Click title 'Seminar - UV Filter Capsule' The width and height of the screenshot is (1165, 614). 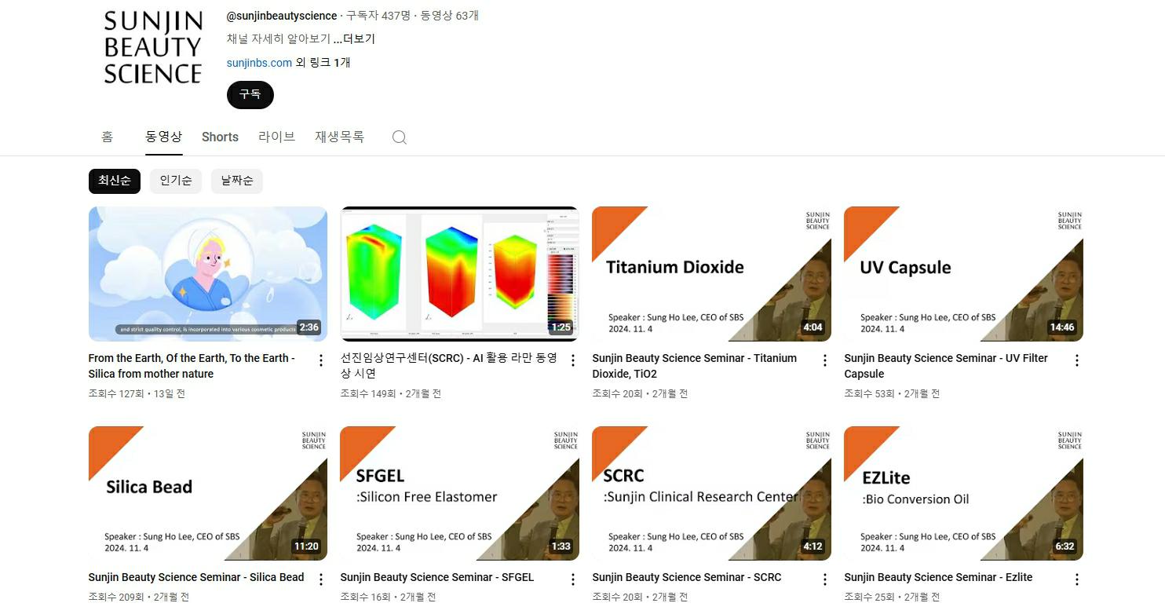(946, 366)
